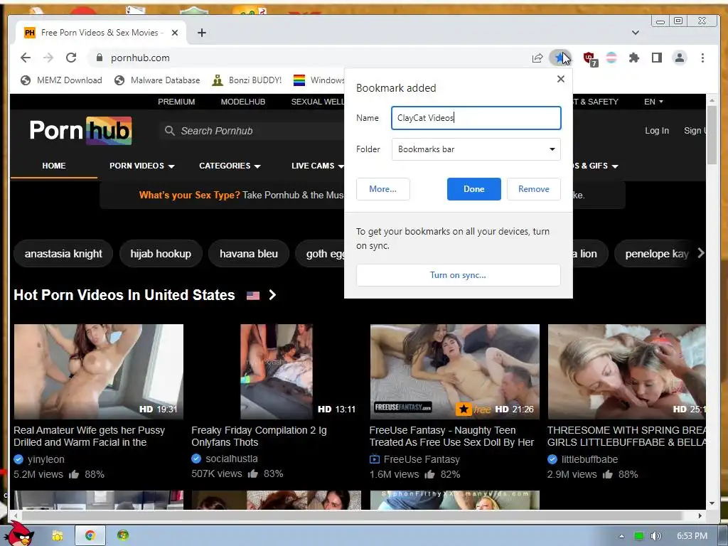Viewport: 728px width, 546px height.
Task: Open uploader socialhustla's channel
Action: tap(232, 459)
